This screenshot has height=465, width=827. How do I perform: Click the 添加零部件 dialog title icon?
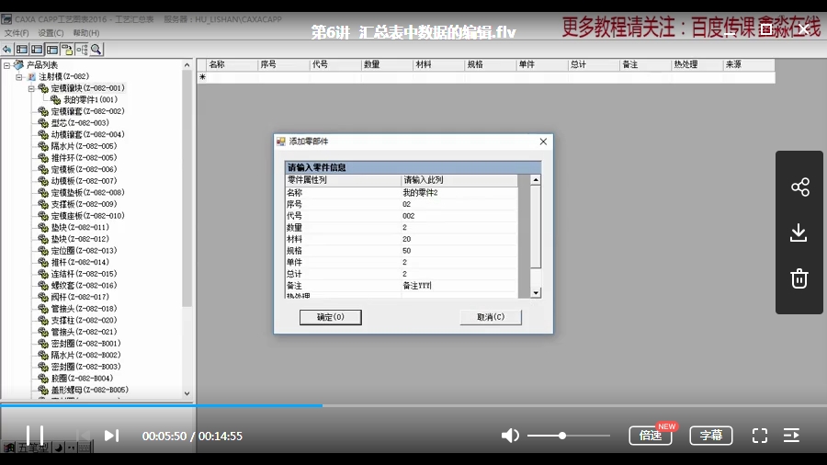280,142
